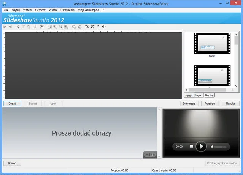Stop playback with the square Stop button
This screenshot has height=175, width=243.
[x=191, y=147]
